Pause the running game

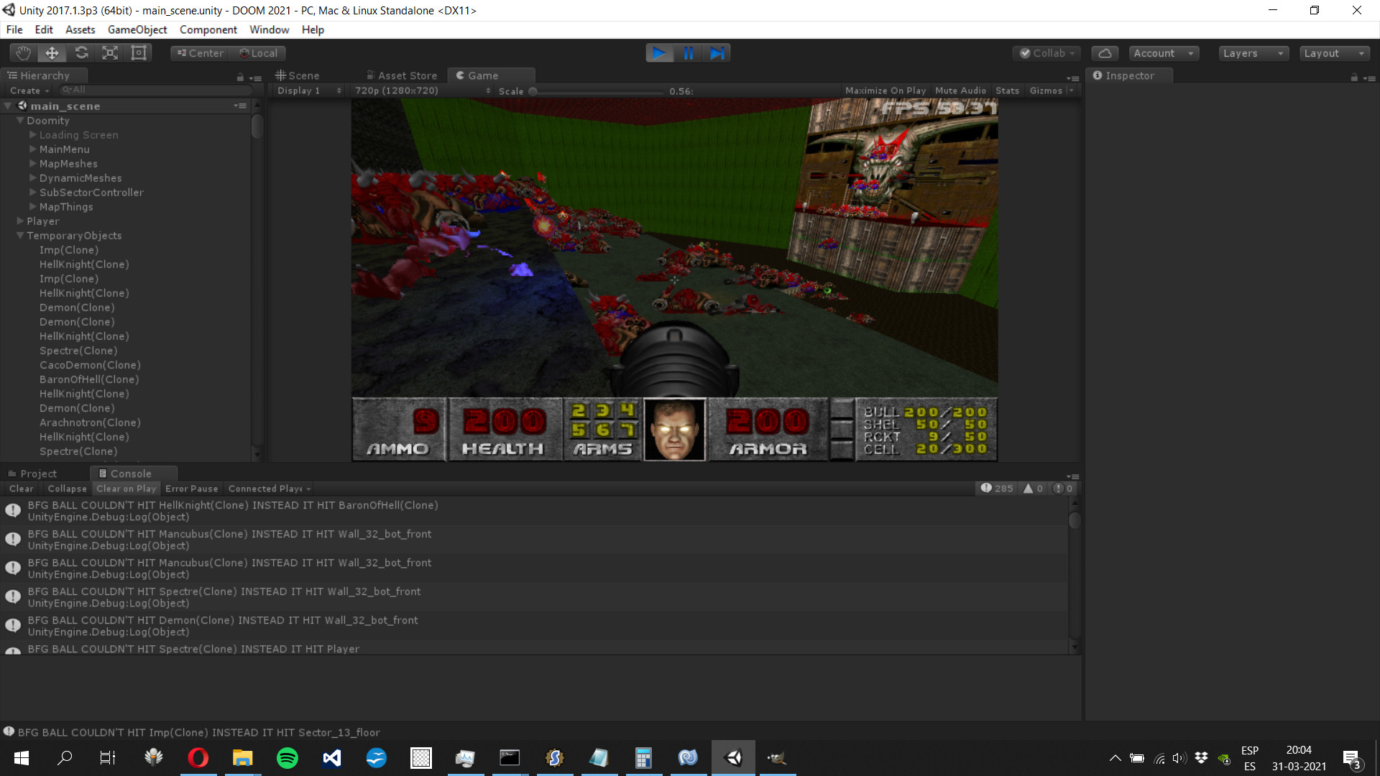coord(688,53)
